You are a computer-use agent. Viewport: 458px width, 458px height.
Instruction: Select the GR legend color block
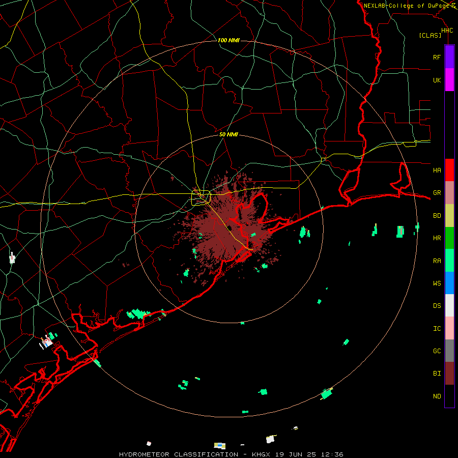(449, 193)
